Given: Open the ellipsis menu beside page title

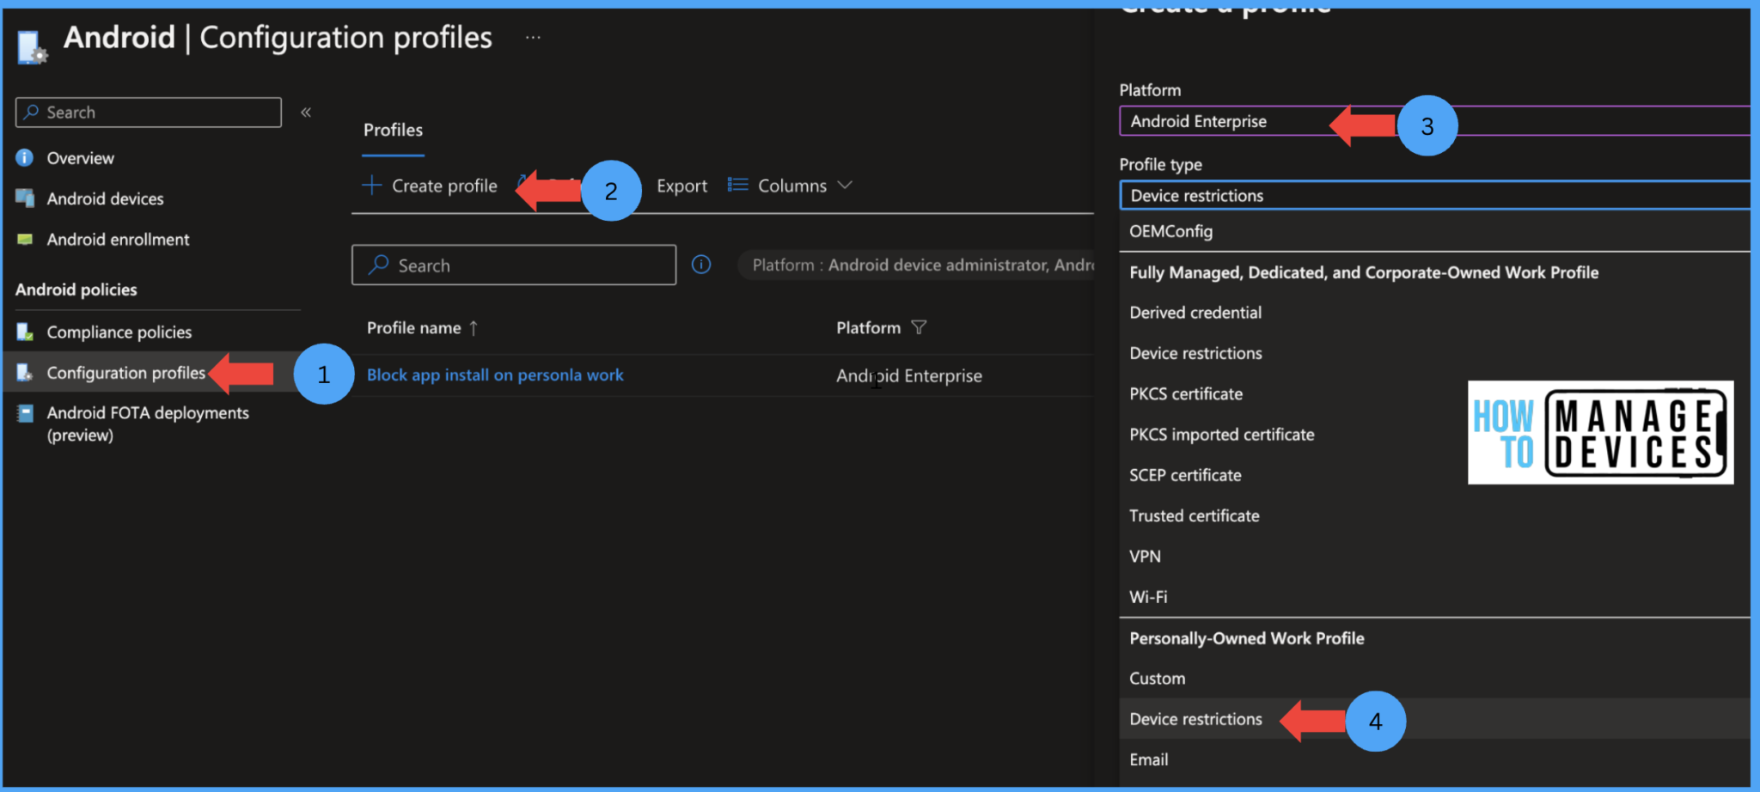Looking at the screenshot, I should click(533, 38).
